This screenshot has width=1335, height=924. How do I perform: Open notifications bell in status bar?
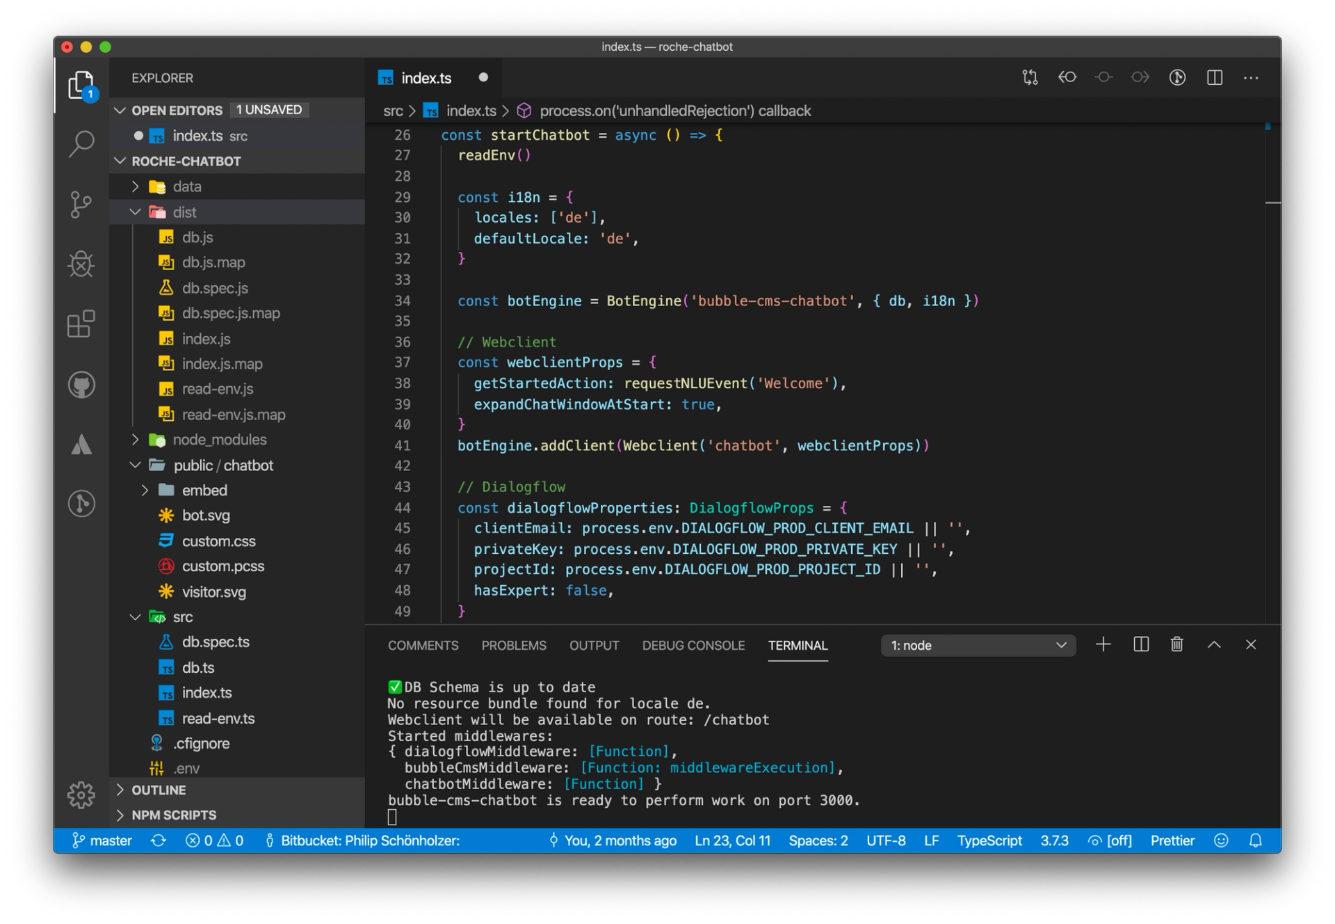pyautogui.click(x=1256, y=841)
